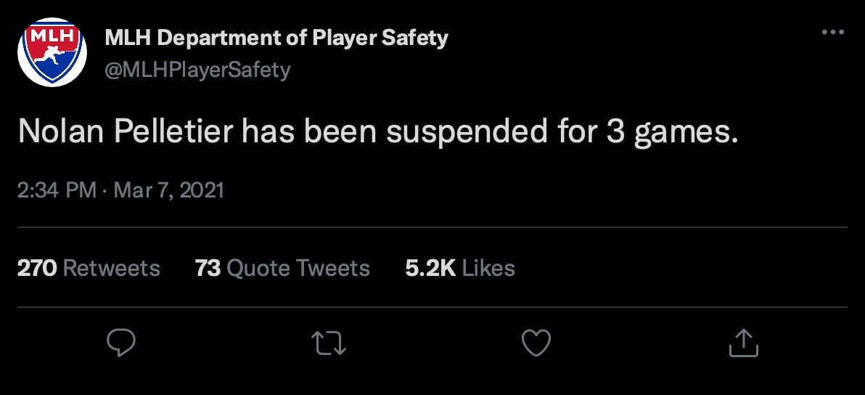Open the three-dot more options menu
The height and width of the screenshot is (395, 865).
[832, 33]
